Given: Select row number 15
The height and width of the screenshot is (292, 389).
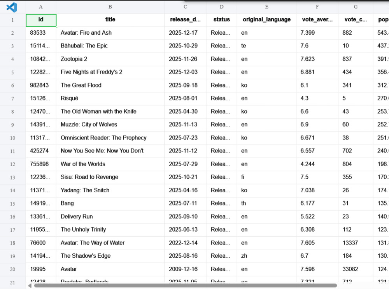Looking at the screenshot, I should 13,204.
